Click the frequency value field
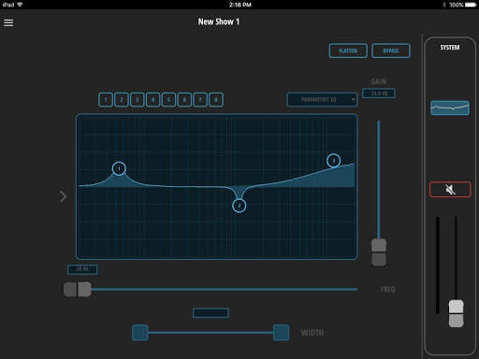 tap(82, 269)
